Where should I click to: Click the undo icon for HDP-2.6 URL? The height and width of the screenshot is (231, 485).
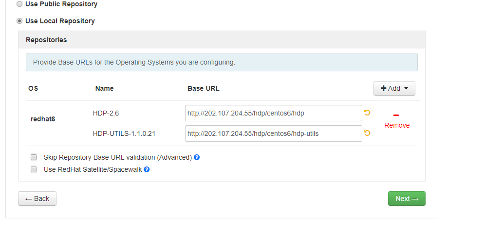pos(367,113)
